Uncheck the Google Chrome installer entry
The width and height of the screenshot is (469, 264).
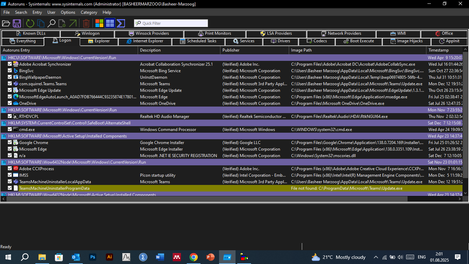pyautogui.click(x=10, y=143)
